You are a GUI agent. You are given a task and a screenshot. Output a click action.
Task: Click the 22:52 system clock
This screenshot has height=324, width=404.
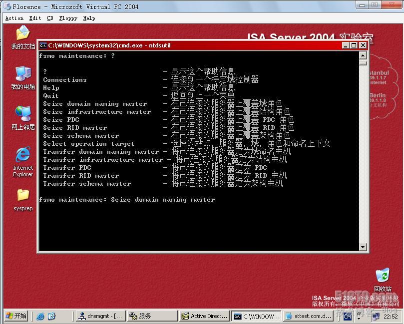[391, 317]
